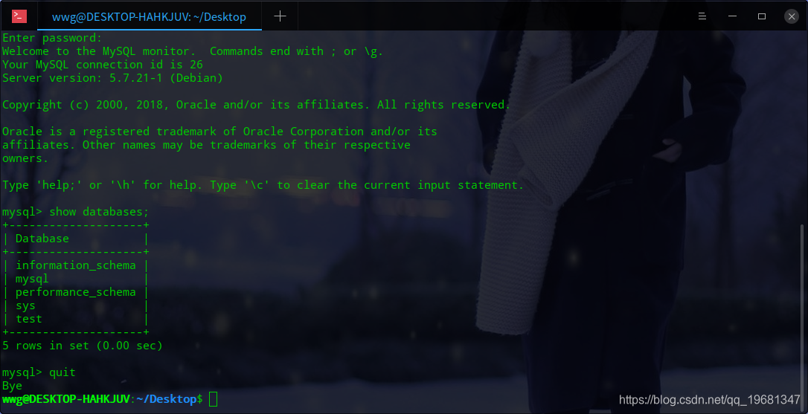Maximize the terminal window
This screenshot has width=808, height=414.
point(762,16)
